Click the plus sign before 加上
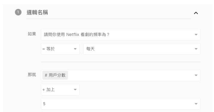 click(x=44, y=90)
